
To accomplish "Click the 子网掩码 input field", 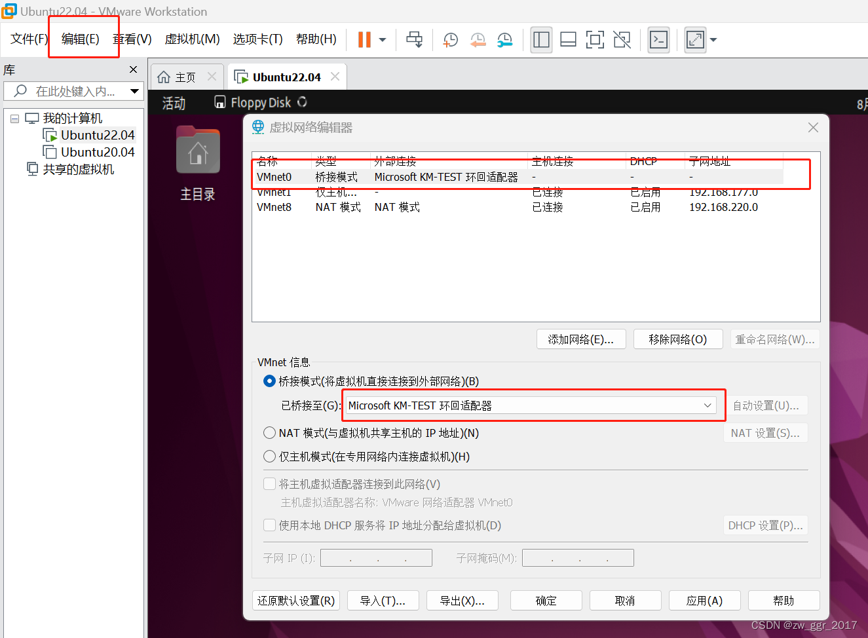I will 578,557.
